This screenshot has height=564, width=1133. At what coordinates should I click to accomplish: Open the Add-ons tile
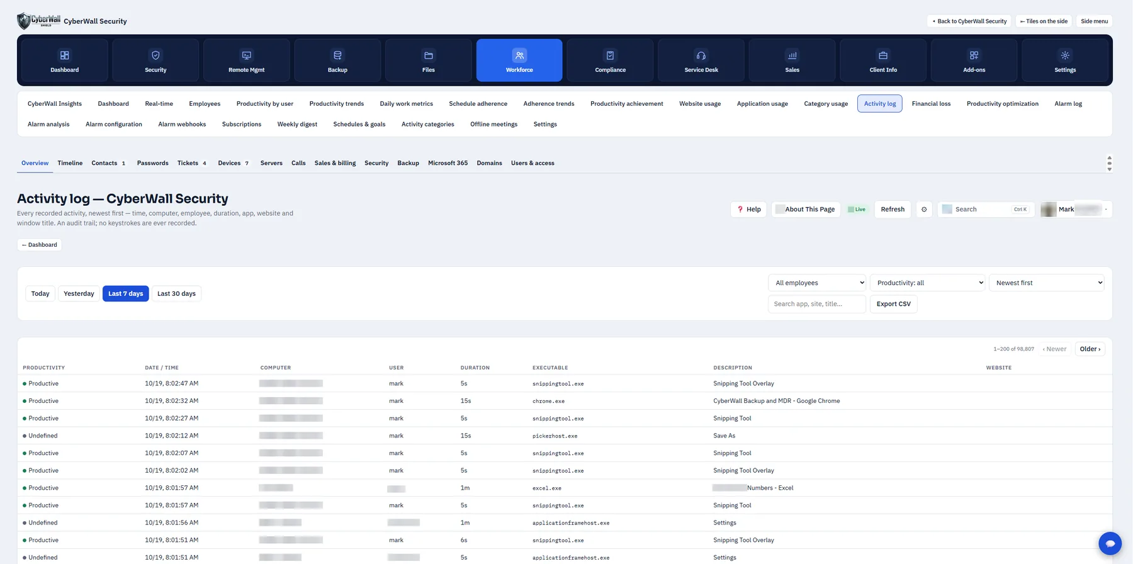click(974, 60)
